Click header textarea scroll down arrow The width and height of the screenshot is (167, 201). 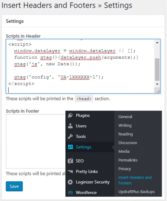(x=157, y=84)
